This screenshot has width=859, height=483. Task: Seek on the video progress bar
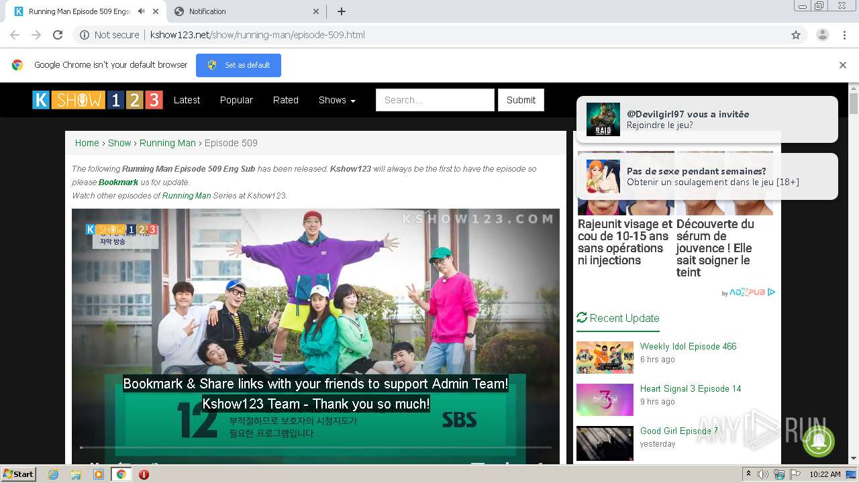pos(315,447)
